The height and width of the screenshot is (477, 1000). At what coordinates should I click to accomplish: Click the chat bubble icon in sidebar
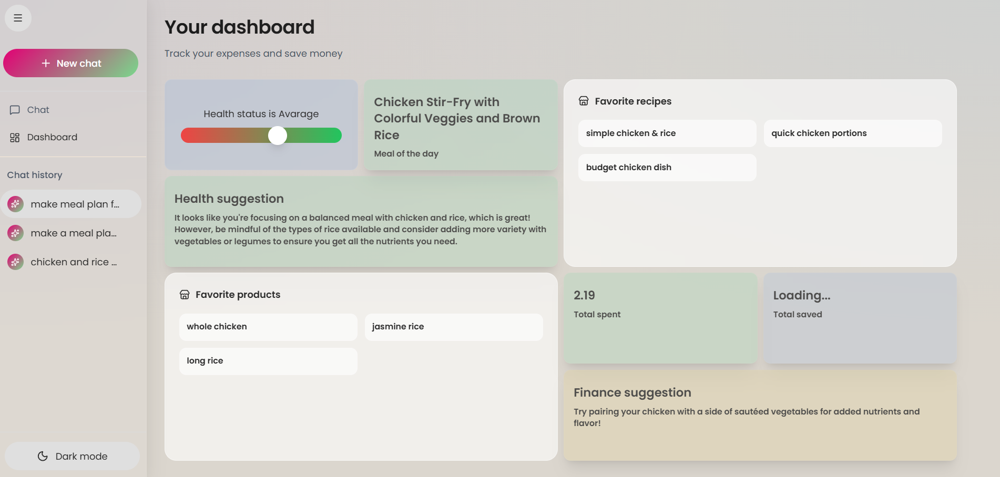pos(15,110)
